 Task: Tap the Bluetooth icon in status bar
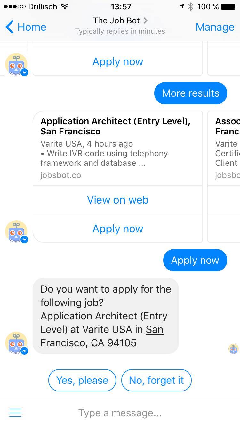coord(191,6)
